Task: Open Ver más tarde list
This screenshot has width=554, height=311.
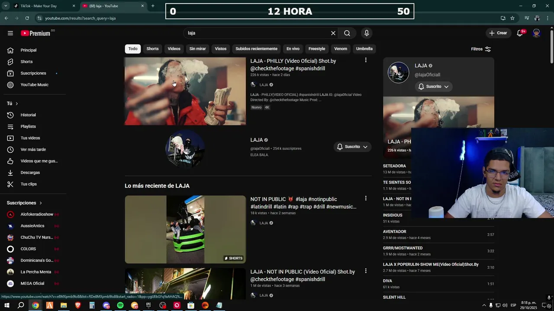Action: click(33, 149)
